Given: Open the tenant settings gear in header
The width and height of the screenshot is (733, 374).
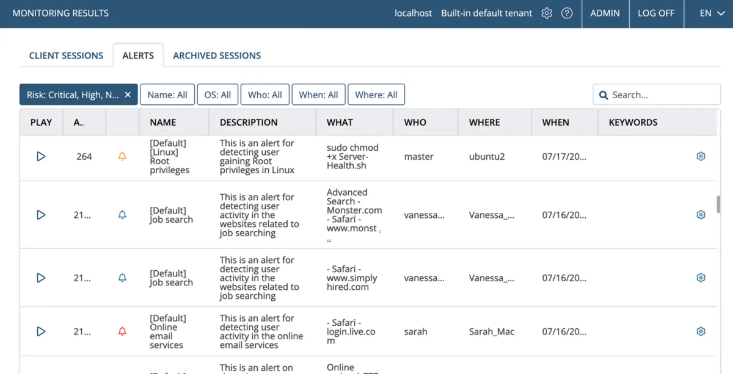Looking at the screenshot, I should point(547,13).
